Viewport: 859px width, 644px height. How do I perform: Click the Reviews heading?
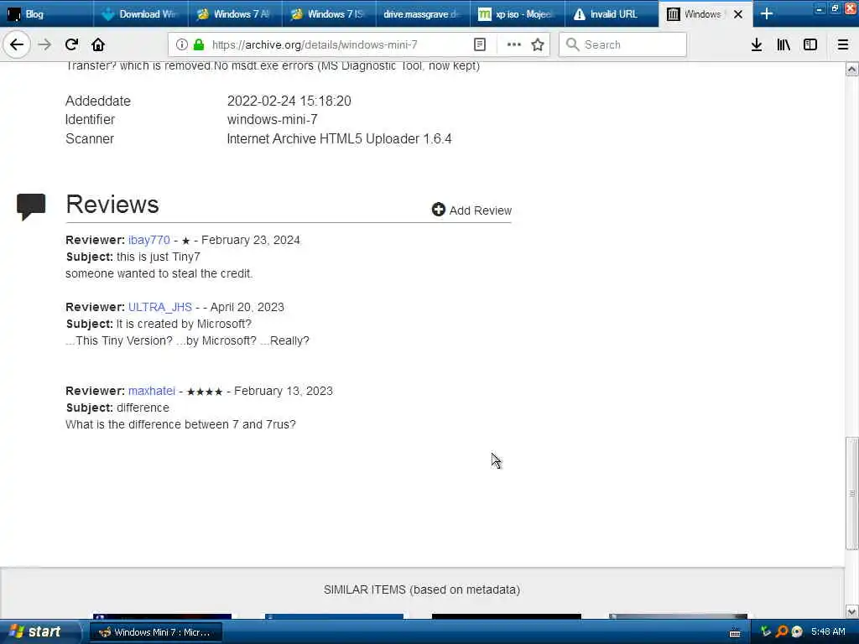tap(112, 205)
